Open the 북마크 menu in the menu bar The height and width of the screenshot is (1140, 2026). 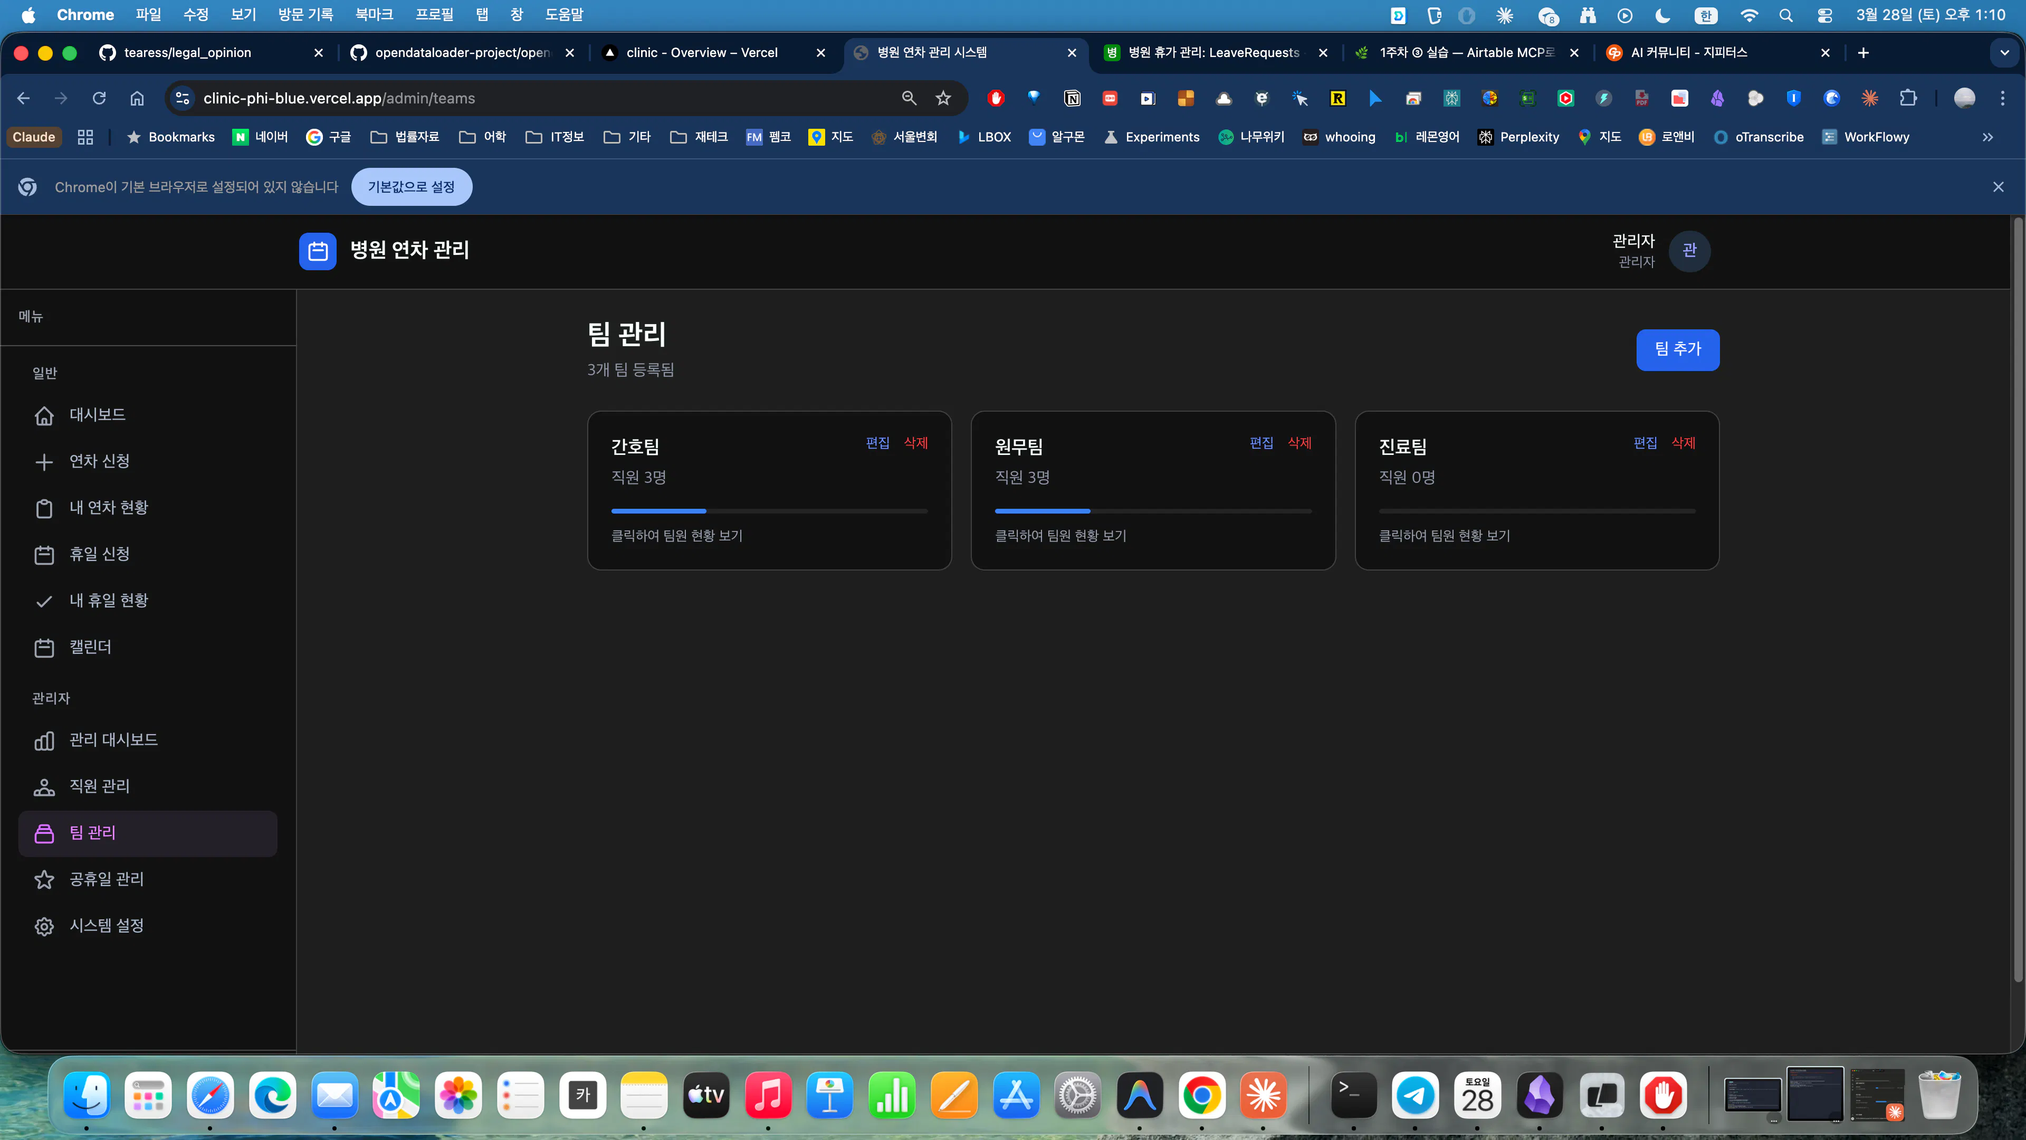[374, 15]
